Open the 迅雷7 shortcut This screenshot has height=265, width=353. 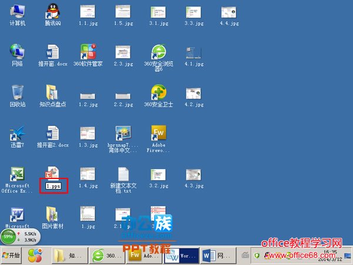click(17, 137)
